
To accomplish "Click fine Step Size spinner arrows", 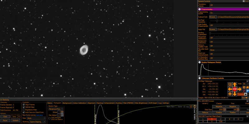I will 238,109.
